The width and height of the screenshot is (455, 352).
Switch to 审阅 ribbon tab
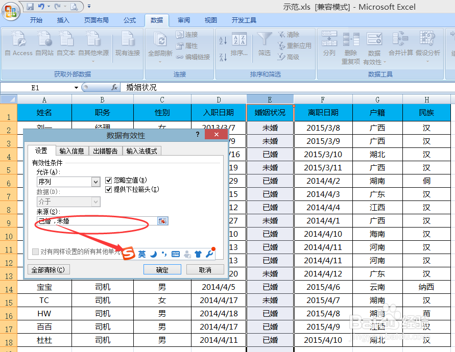(x=184, y=20)
